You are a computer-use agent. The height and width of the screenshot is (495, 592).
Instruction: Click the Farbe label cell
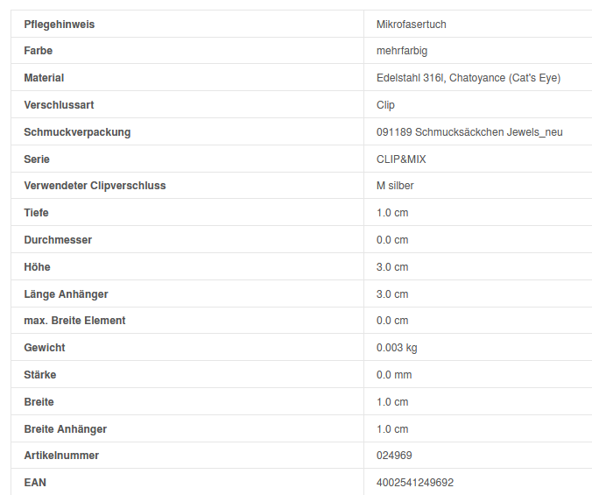point(39,51)
